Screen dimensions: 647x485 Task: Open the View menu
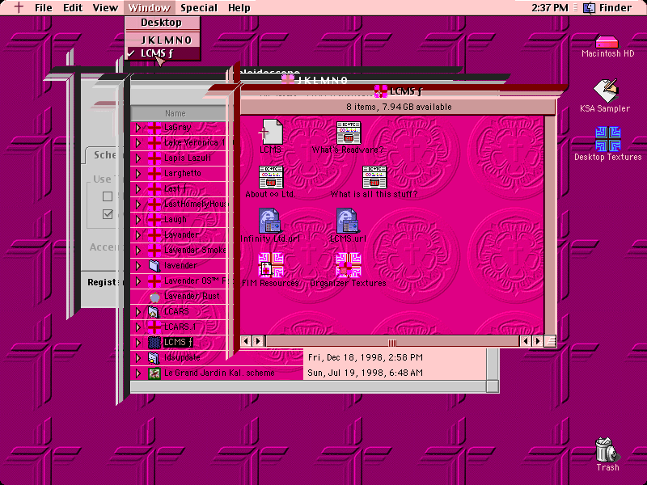105,7
